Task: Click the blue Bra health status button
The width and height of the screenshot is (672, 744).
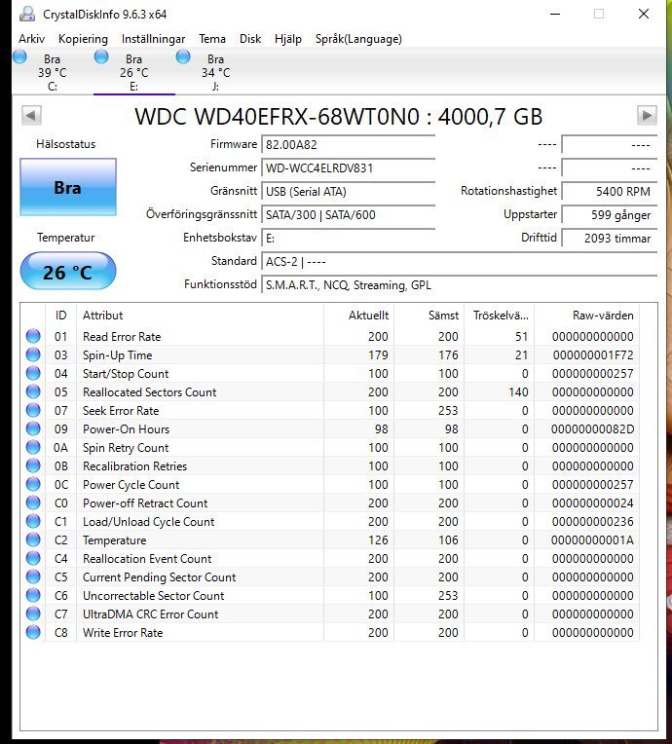Action: pyautogui.click(x=67, y=187)
